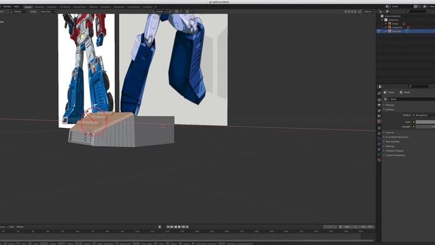Screen dimensions: 435x245
Task: Expand the Empty.001 object in outliner
Action: pos(385,27)
